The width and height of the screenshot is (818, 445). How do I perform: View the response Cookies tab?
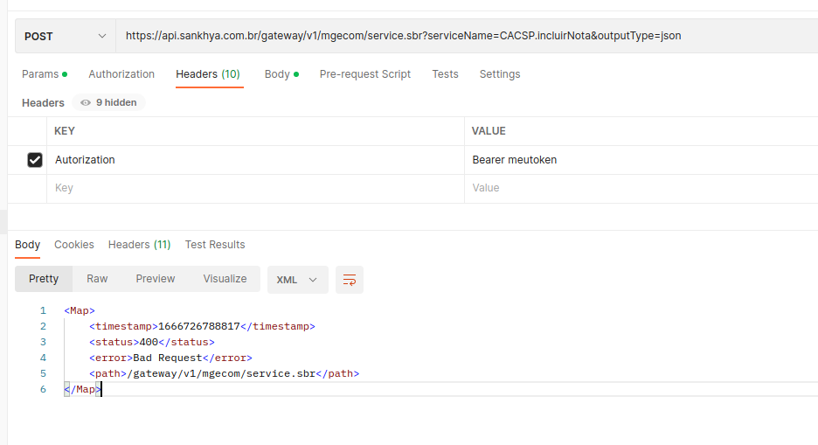(74, 245)
